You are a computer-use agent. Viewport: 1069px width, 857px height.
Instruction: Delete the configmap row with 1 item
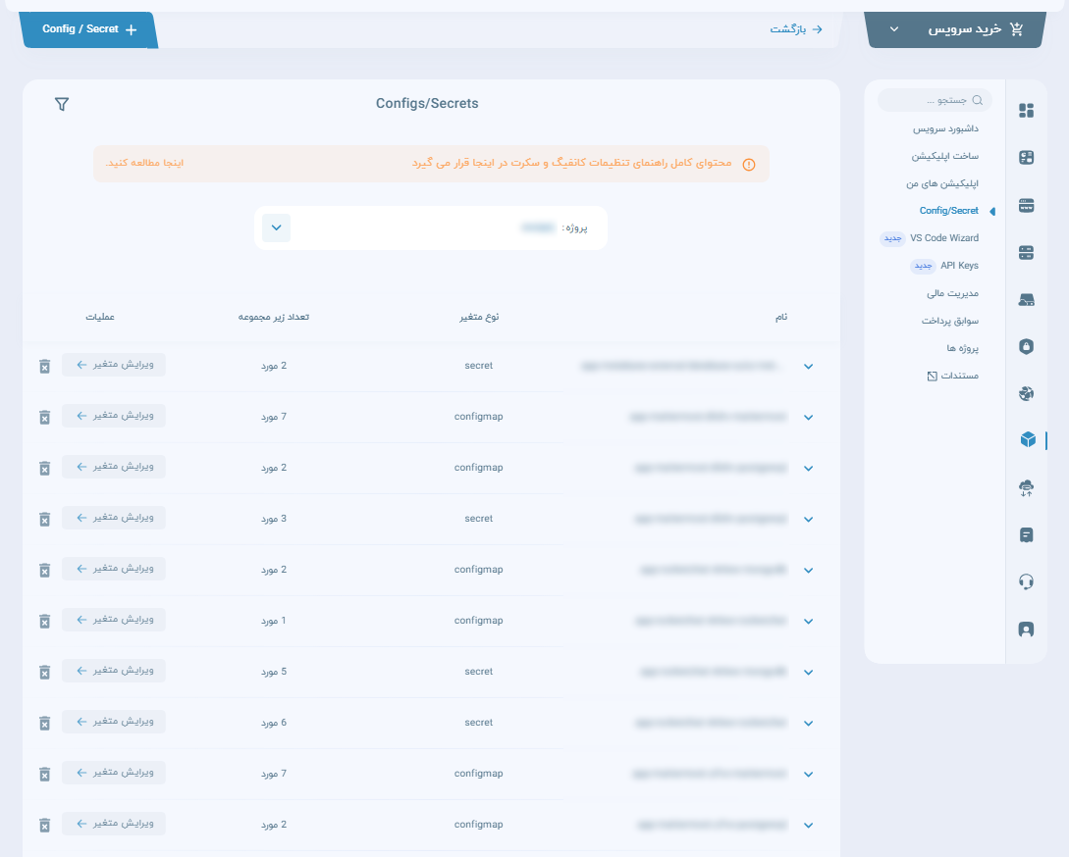(44, 621)
